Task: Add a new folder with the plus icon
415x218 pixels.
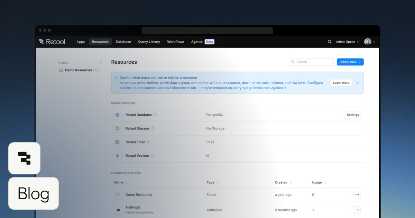Action: click(x=101, y=63)
